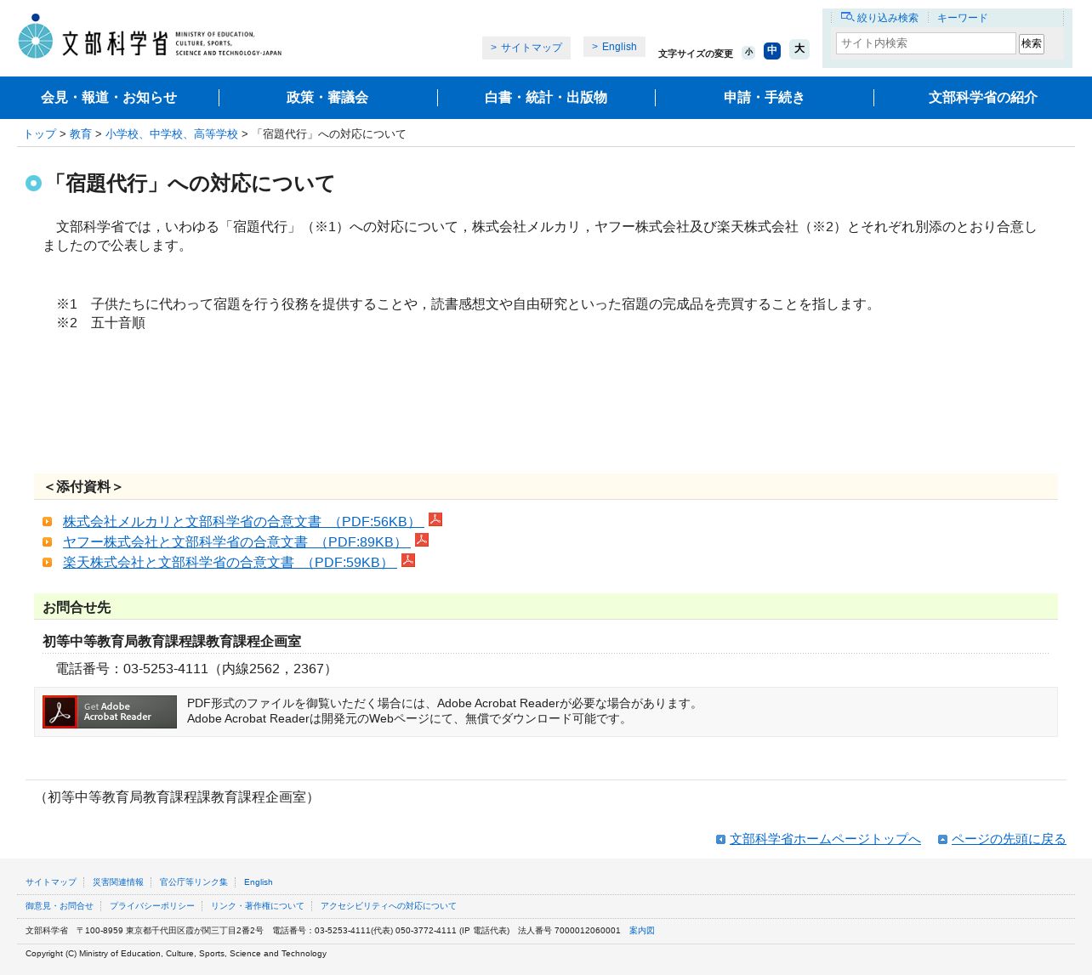
Task: Go to トップ breadcrumb link
Action: pos(40,134)
